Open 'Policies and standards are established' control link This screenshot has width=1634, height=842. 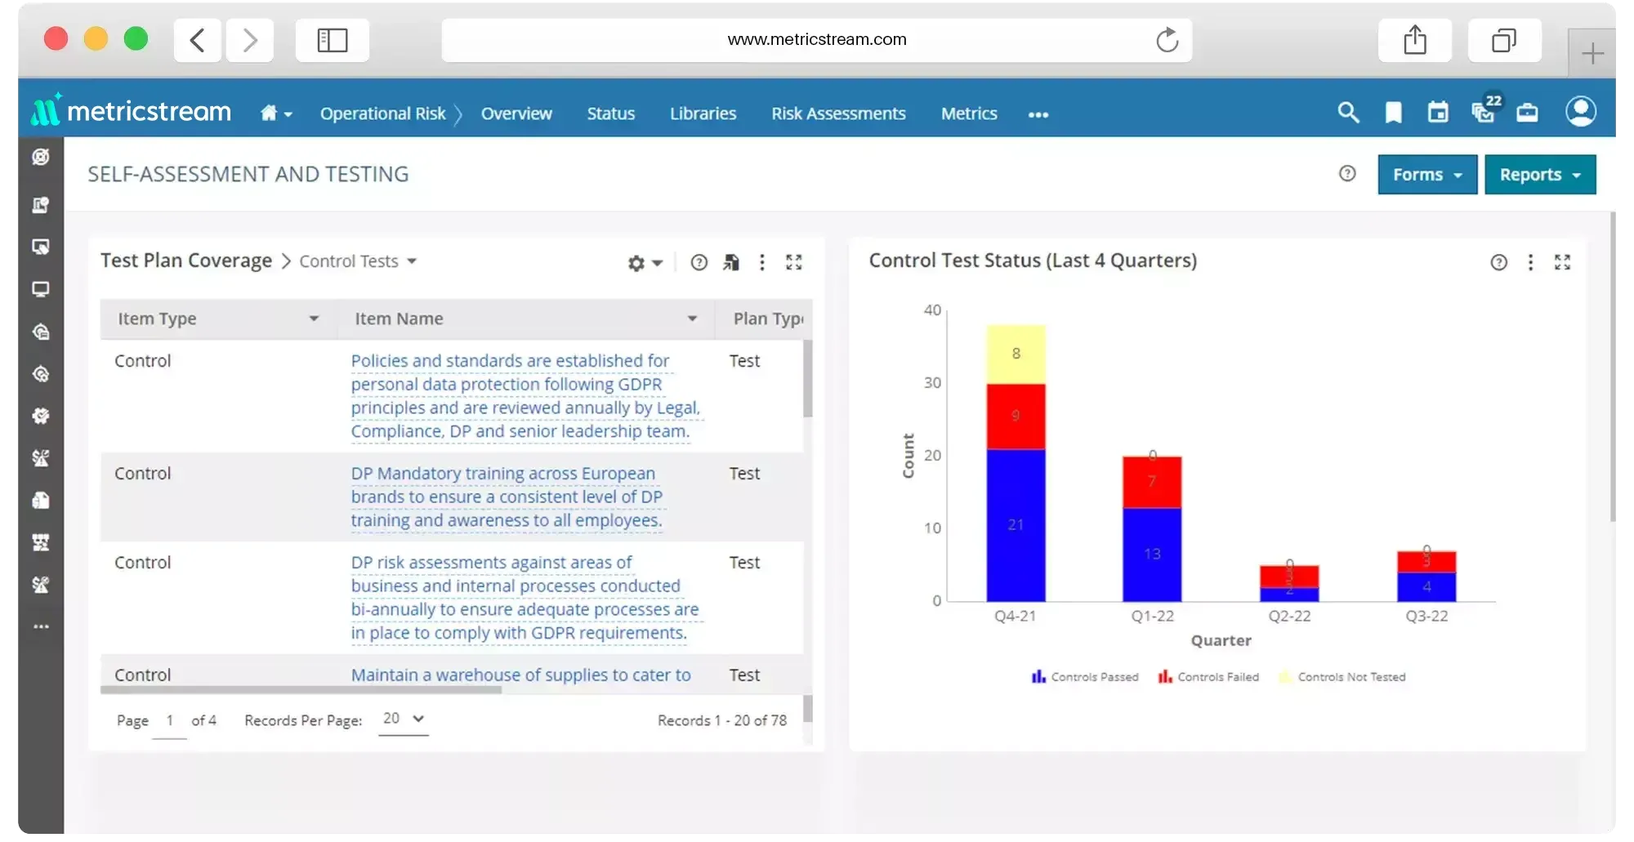tap(525, 396)
